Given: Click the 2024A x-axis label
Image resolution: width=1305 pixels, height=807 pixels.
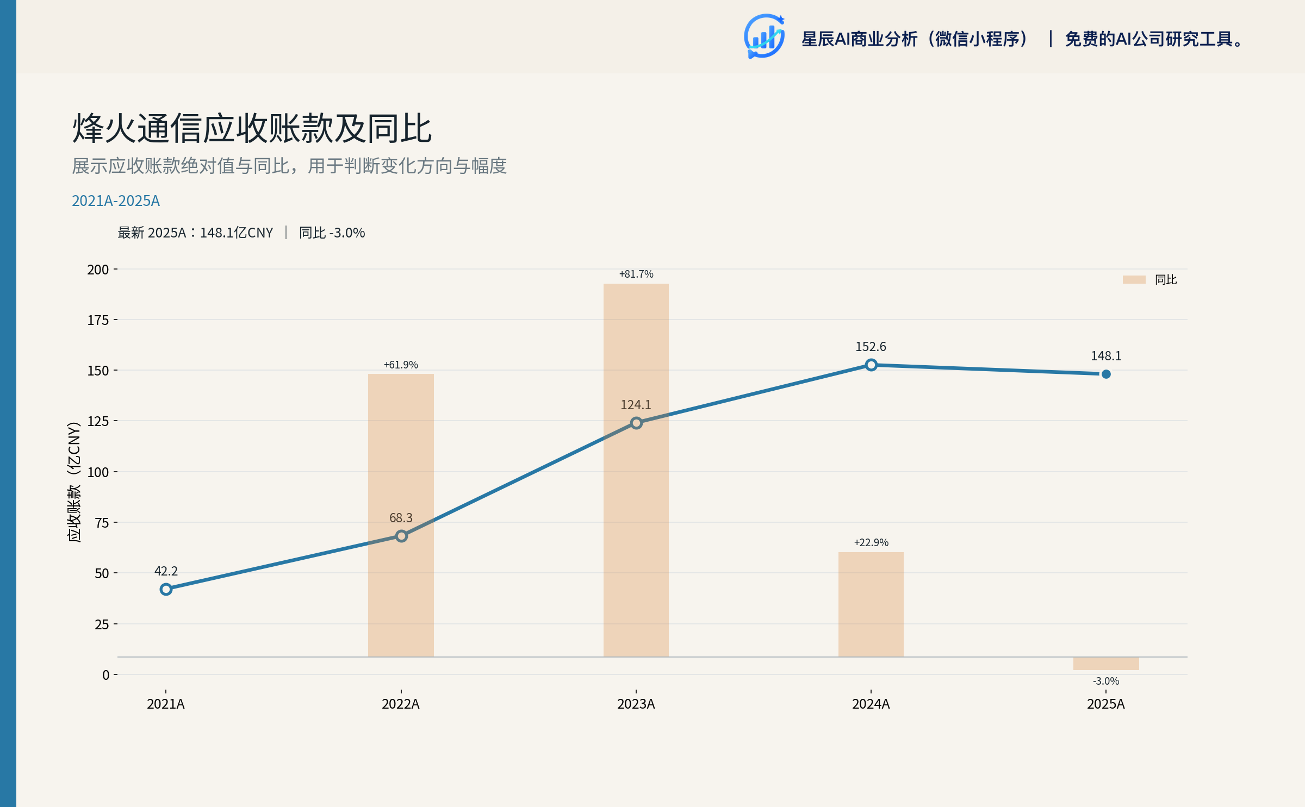Looking at the screenshot, I should (x=871, y=704).
